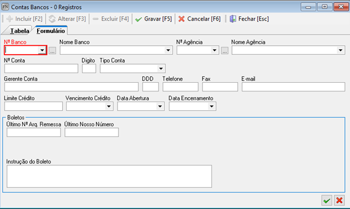Click the Alterar [F3] toolbar button
350x209 pixels.
click(x=67, y=19)
